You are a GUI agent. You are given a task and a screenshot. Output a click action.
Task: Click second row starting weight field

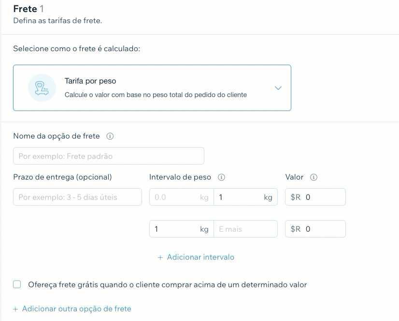[x=175, y=229]
